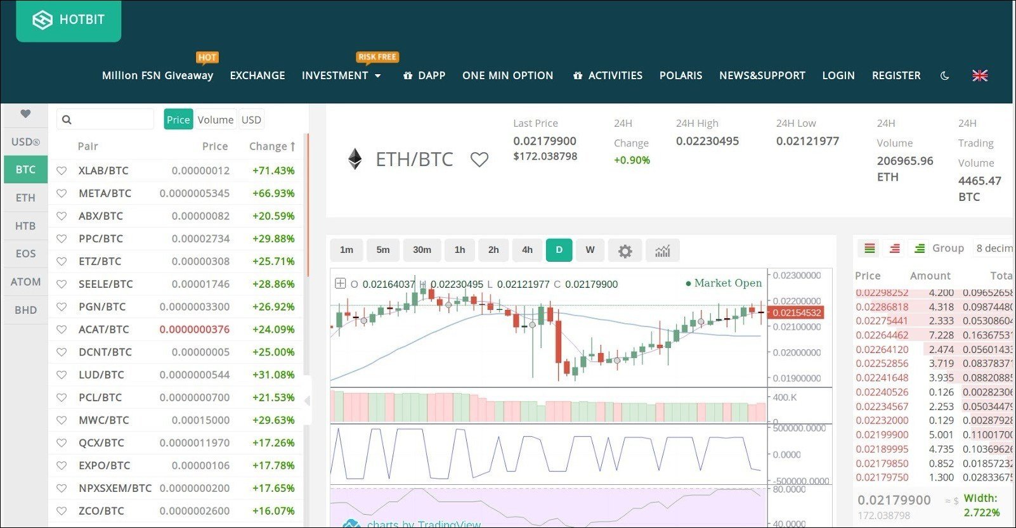Click Group label in order book

click(948, 248)
